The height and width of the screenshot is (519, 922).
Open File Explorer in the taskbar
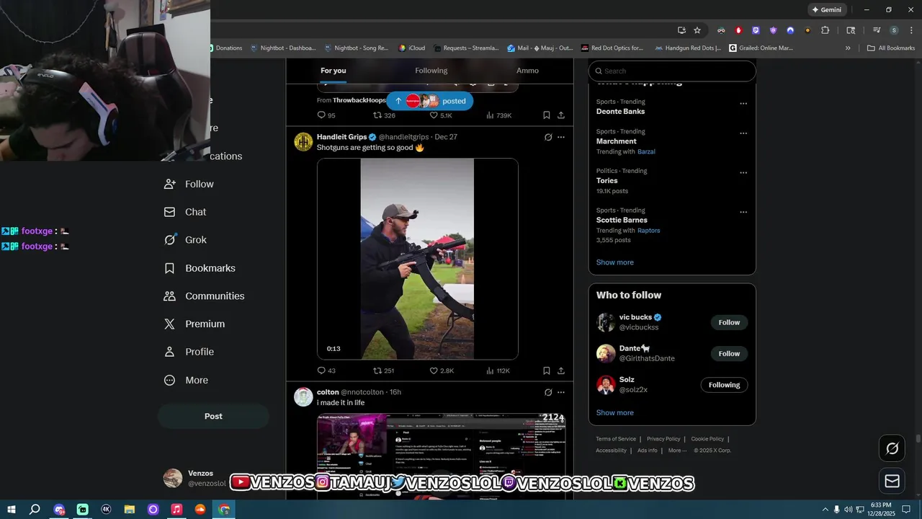[x=130, y=509]
